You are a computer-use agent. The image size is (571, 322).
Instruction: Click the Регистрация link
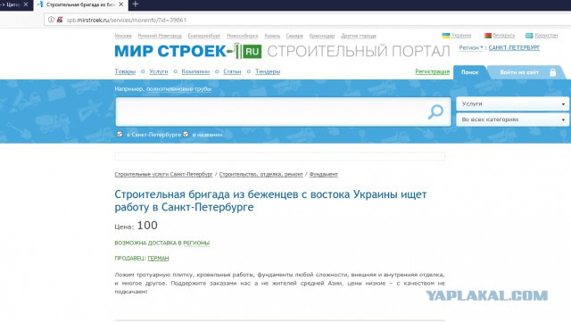click(x=432, y=71)
